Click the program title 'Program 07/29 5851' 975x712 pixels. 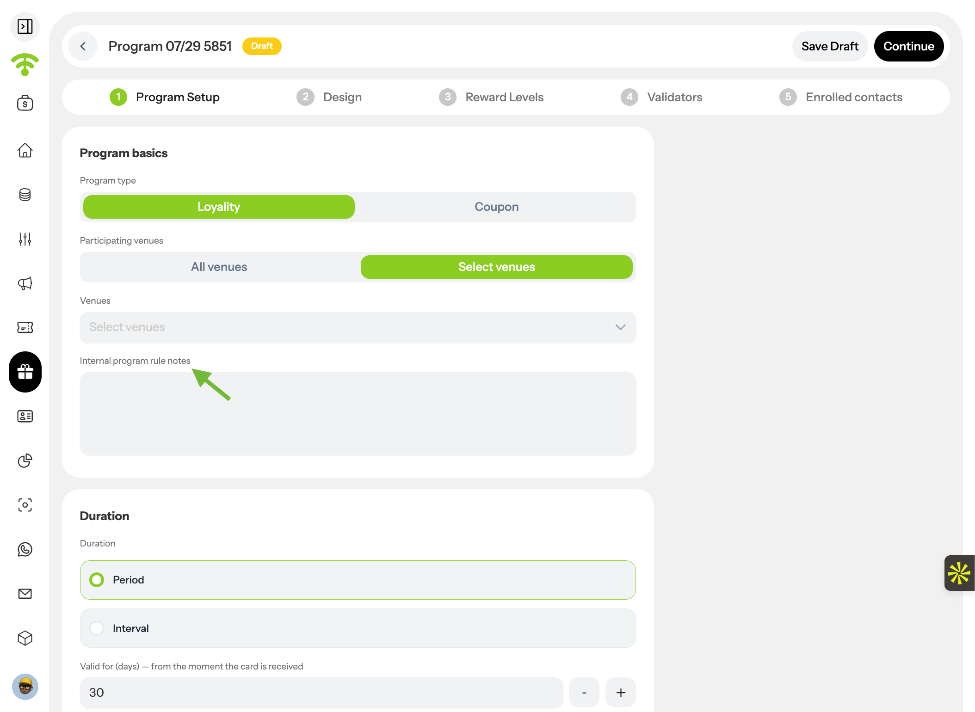click(x=170, y=46)
